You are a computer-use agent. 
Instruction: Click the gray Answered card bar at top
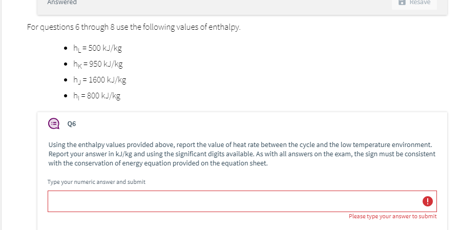tap(242, 7)
